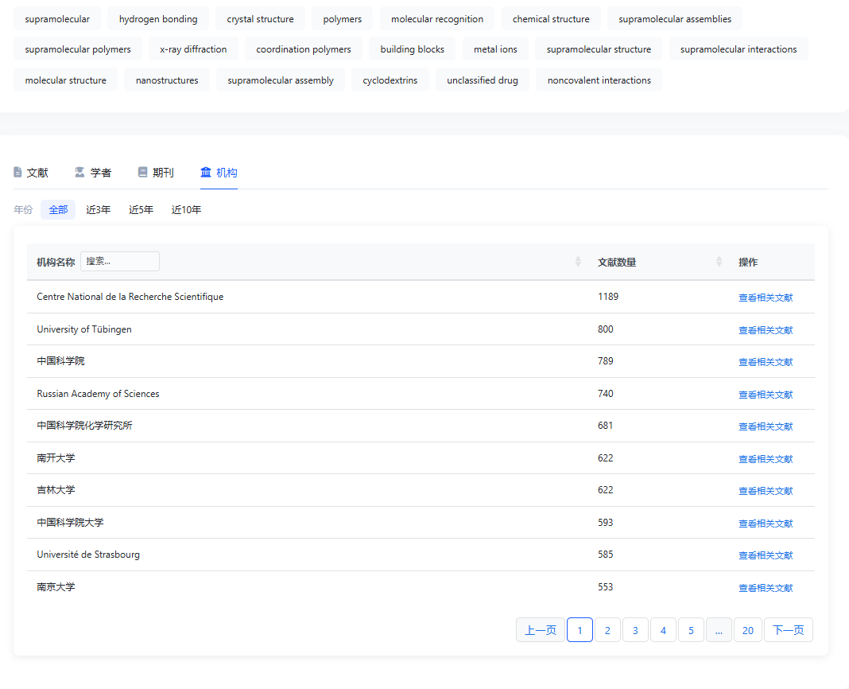The image size is (849, 689).
Task: Go to next page with 下一页
Action: [788, 630]
